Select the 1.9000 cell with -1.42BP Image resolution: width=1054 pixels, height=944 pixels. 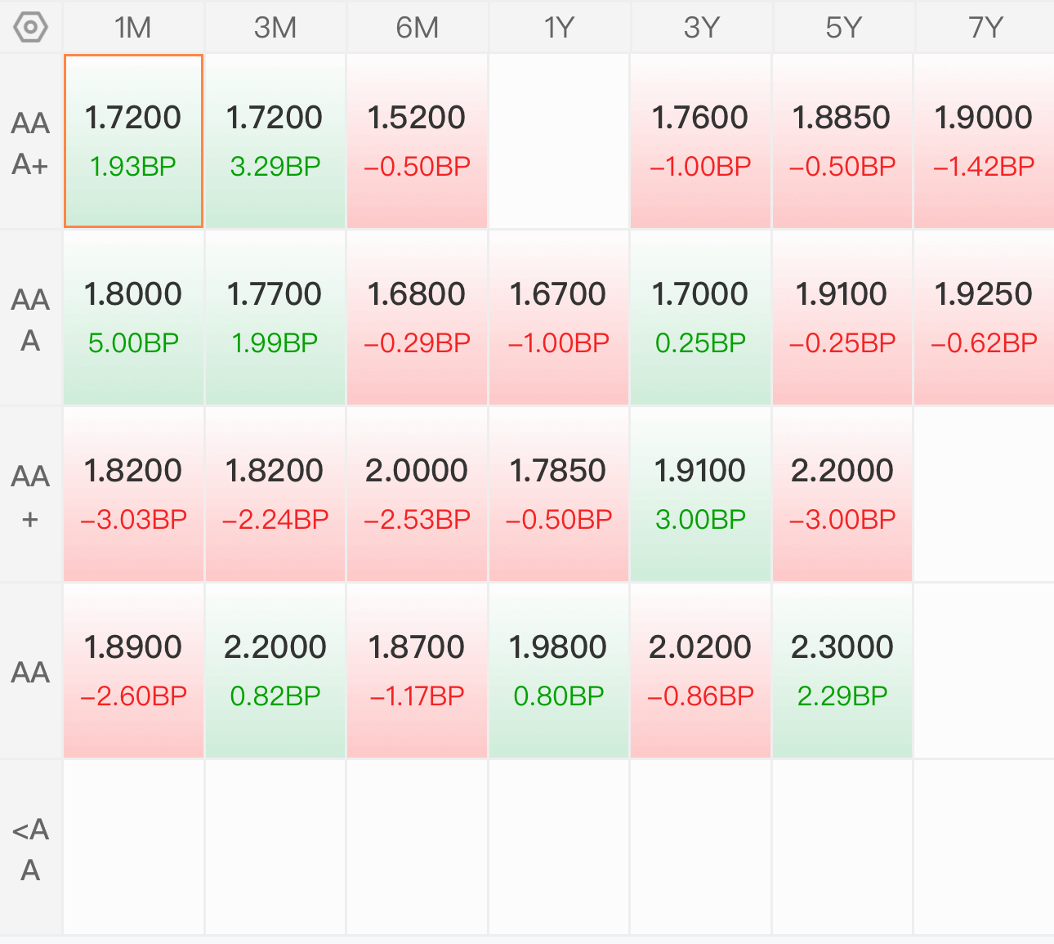coord(984,141)
